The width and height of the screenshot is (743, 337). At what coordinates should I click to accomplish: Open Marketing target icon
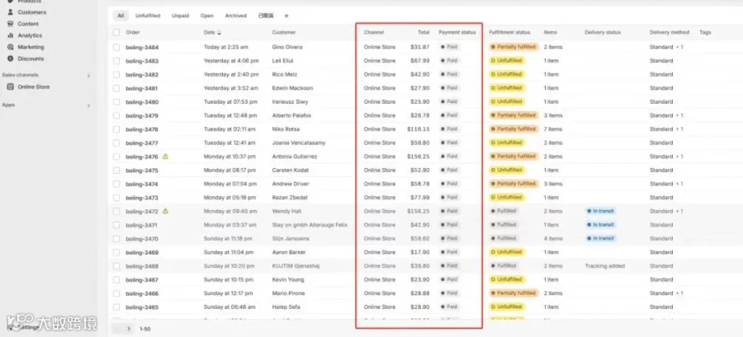coord(10,47)
